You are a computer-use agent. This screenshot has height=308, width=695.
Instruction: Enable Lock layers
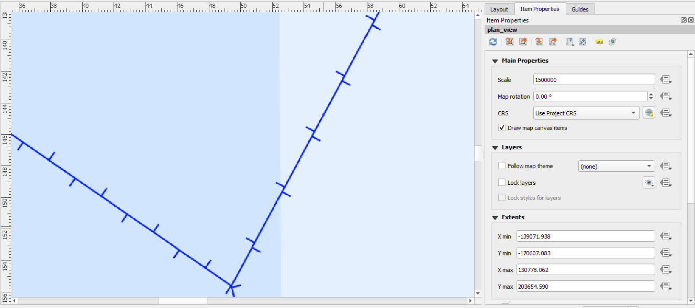502,182
